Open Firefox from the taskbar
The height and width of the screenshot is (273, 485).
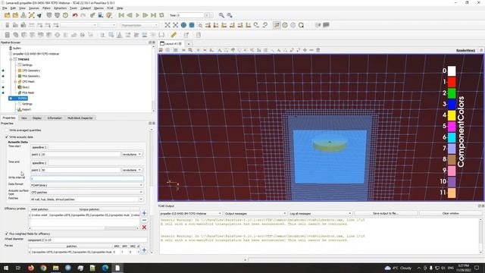click(31, 268)
